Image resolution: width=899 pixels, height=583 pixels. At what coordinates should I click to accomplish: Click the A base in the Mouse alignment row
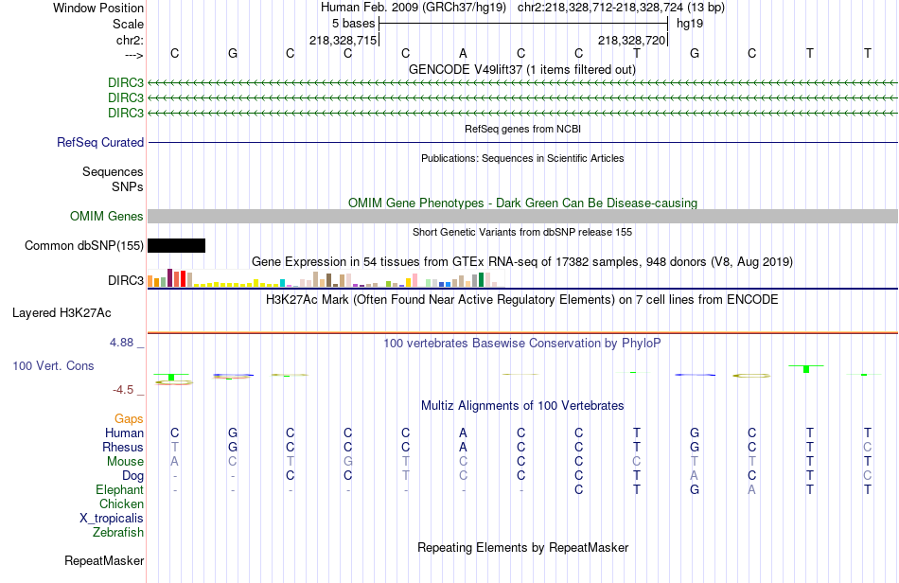(175, 462)
